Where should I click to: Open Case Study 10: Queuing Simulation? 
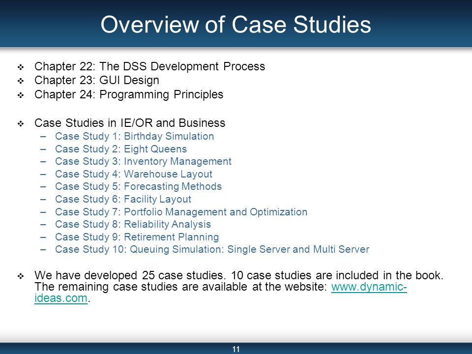[212, 249]
